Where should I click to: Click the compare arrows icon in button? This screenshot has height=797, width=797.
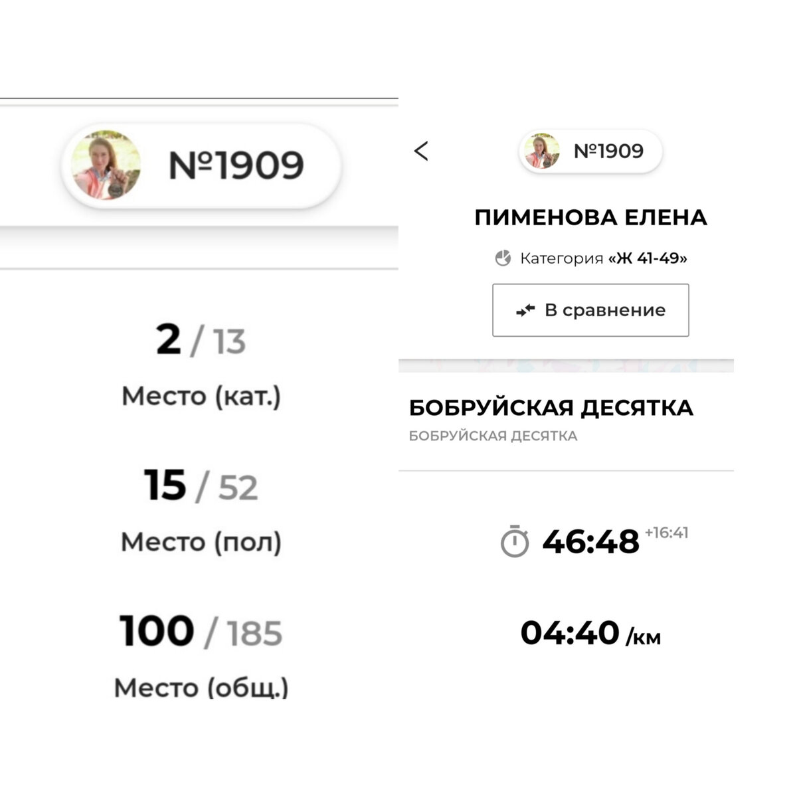[x=527, y=310]
